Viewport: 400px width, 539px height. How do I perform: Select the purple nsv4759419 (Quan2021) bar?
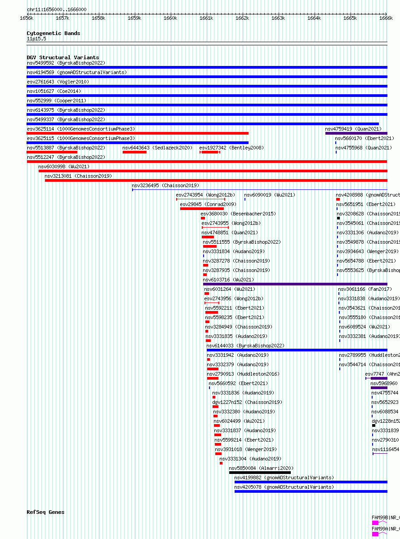coord(356,133)
